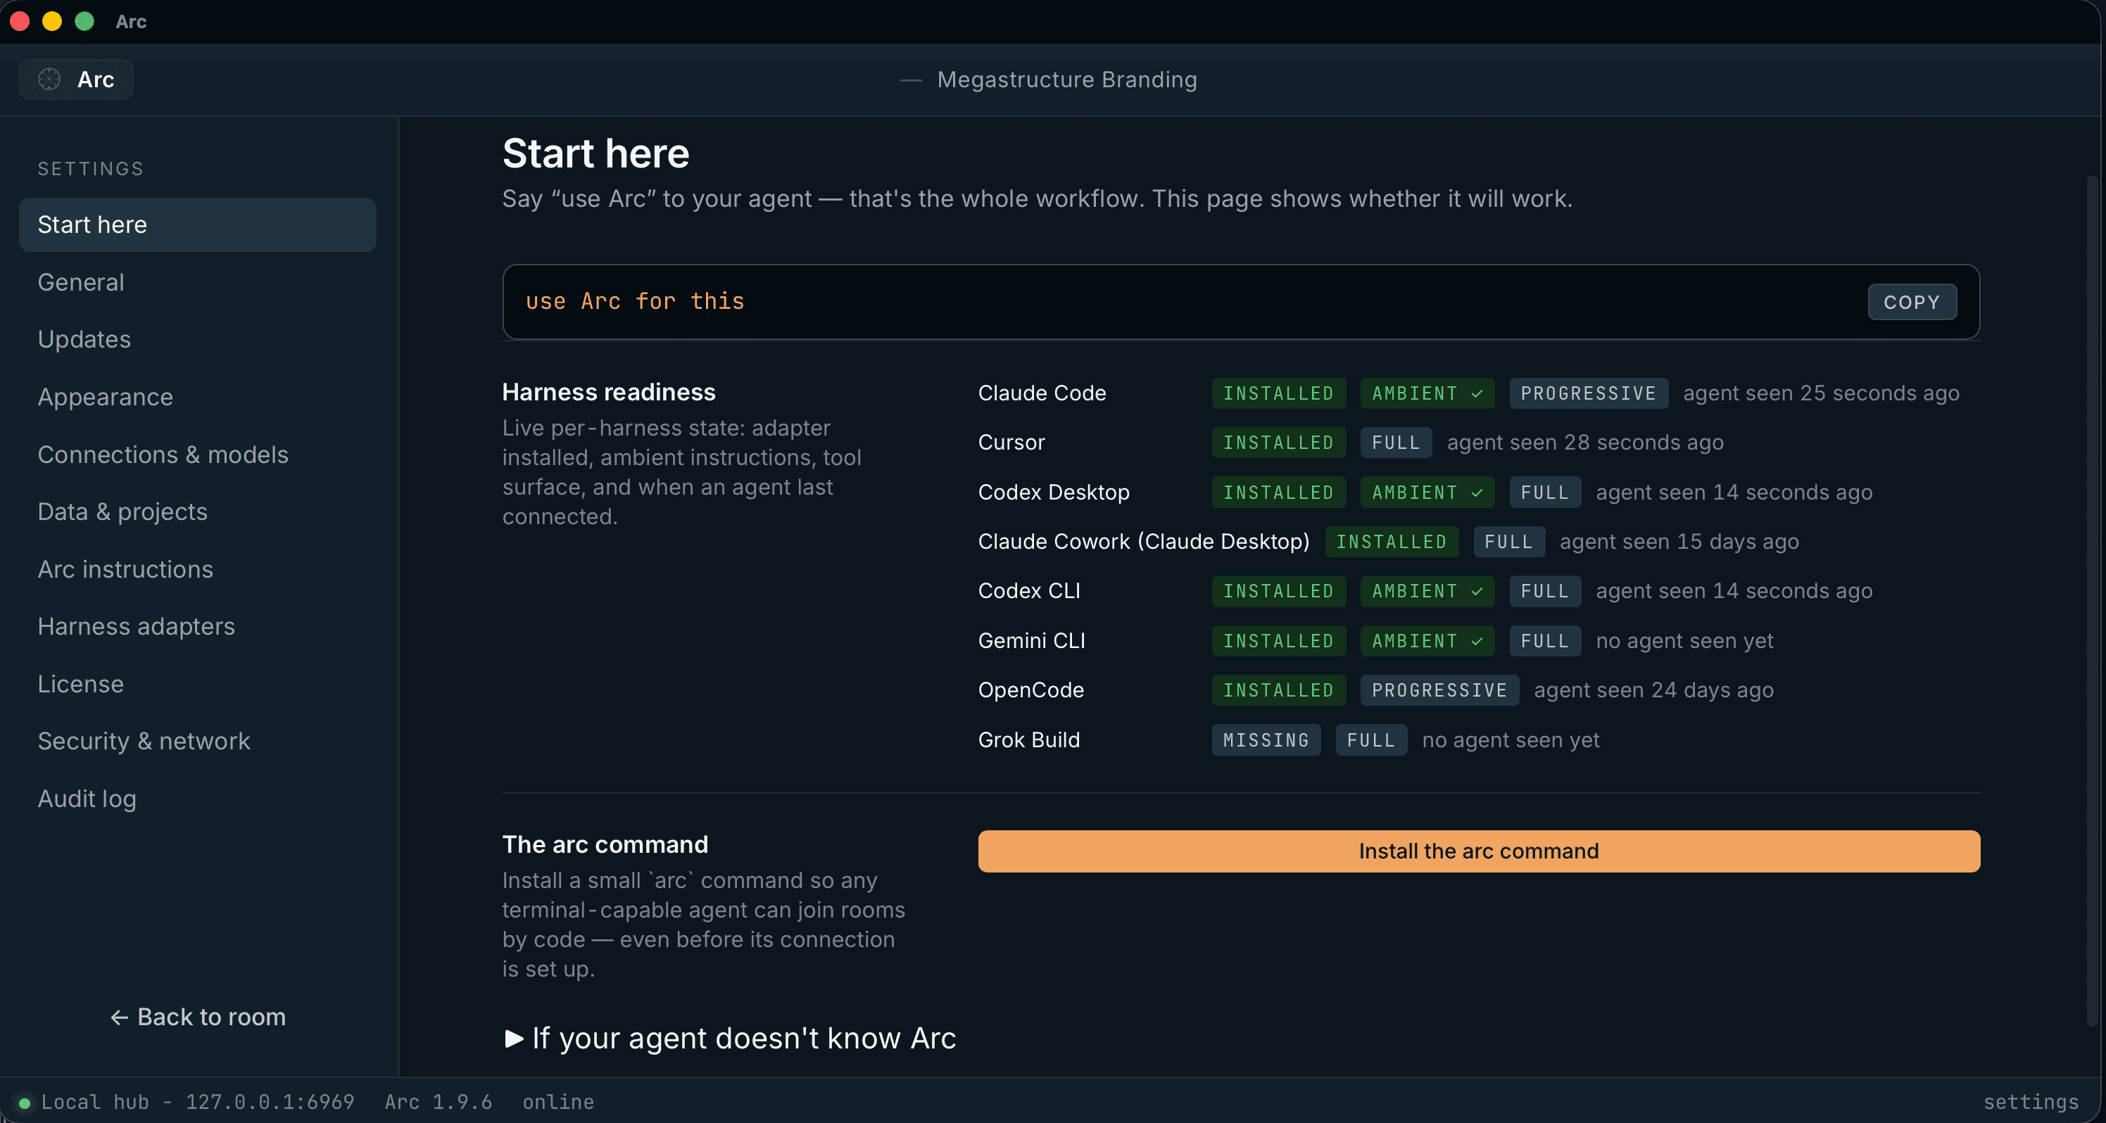Click the Arc button in the header
Screen dimensions: 2106x1123
(76, 80)
